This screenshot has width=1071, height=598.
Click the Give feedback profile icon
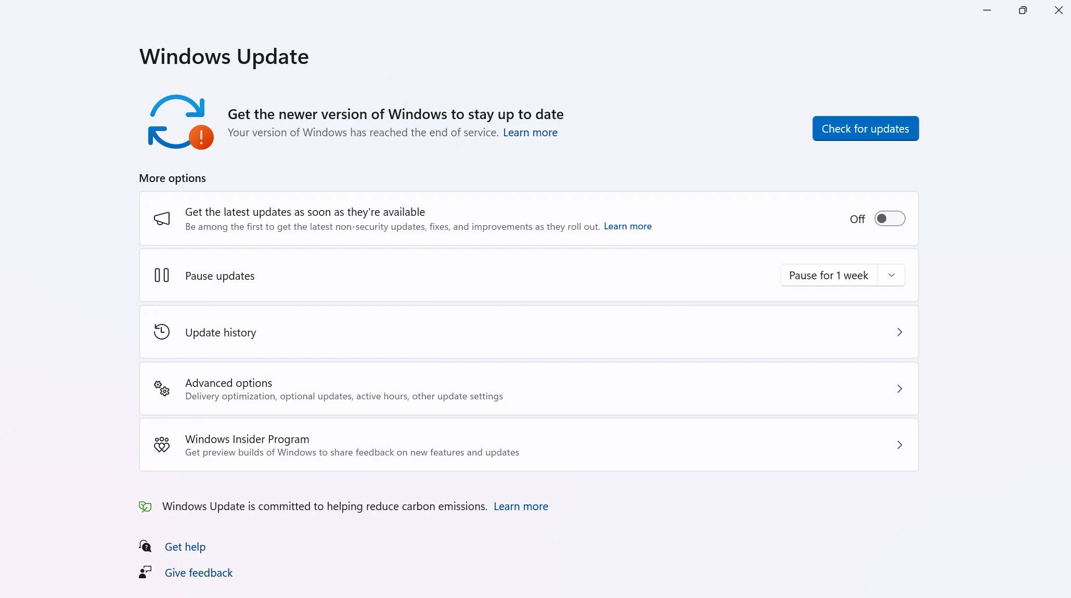pyautogui.click(x=144, y=572)
